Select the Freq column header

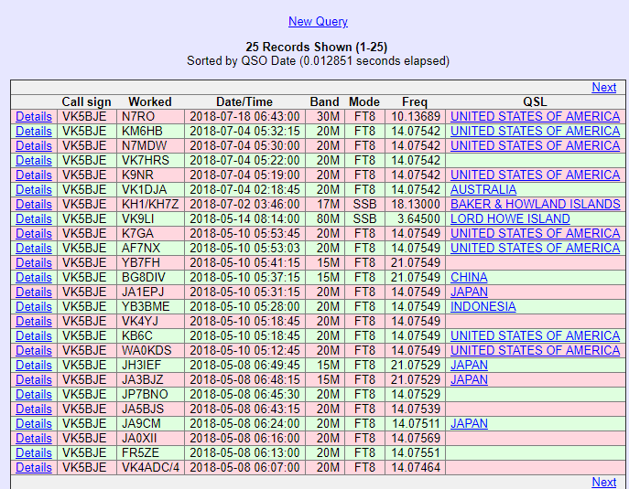(415, 101)
